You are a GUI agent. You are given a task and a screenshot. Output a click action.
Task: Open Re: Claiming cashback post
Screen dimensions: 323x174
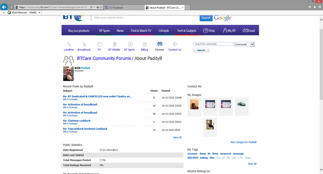(77, 121)
